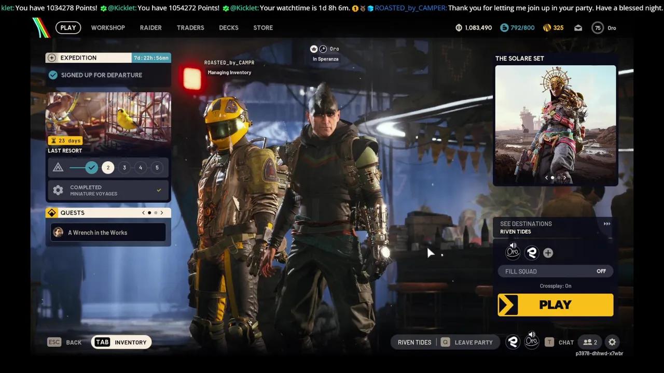Image resolution: width=664 pixels, height=373 pixels.
Task: Click the gold striped token icon beside 325
Action: (x=547, y=28)
